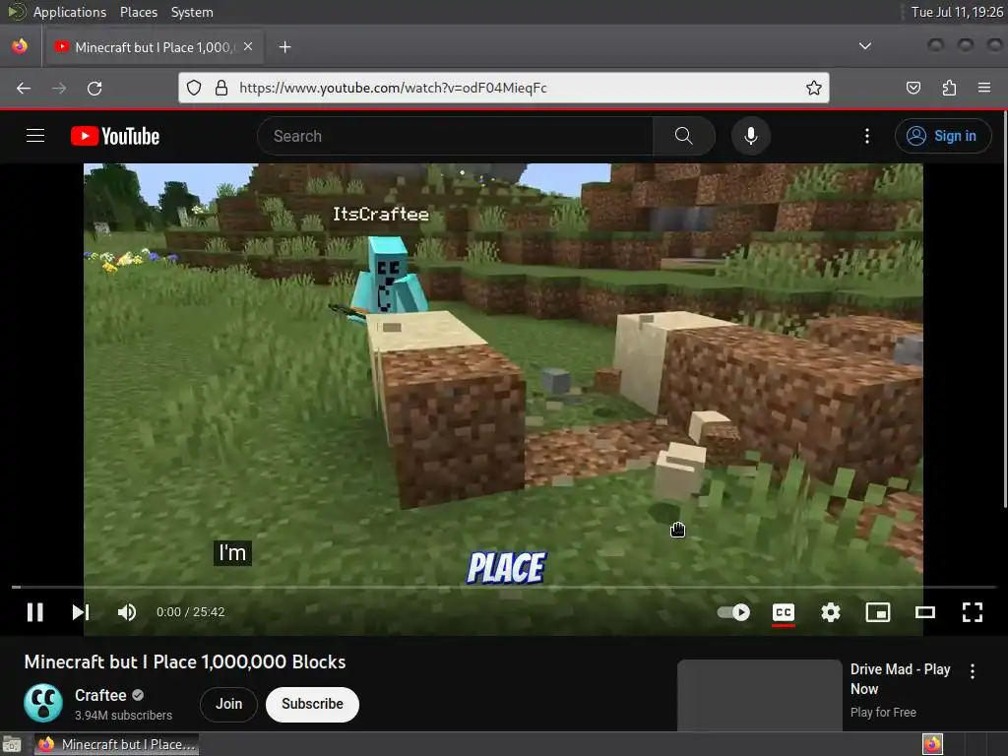The height and width of the screenshot is (756, 1008).
Task: Click the taskbar Minecraft Firefox window button
Action: pyautogui.click(x=116, y=744)
